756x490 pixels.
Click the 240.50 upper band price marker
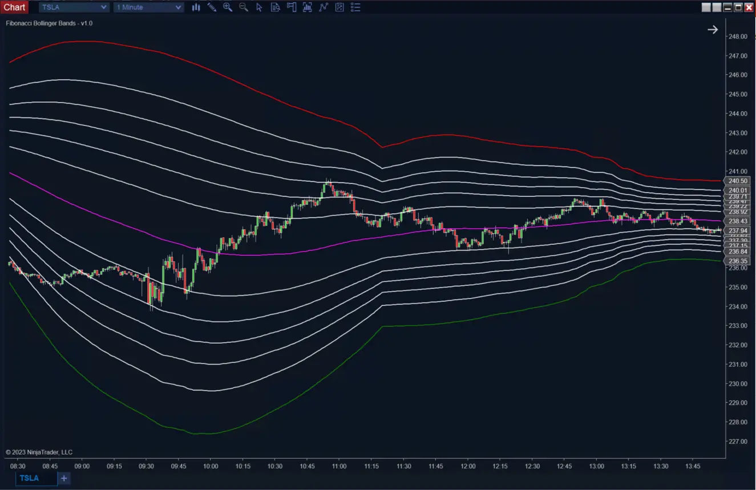point(738,181)
